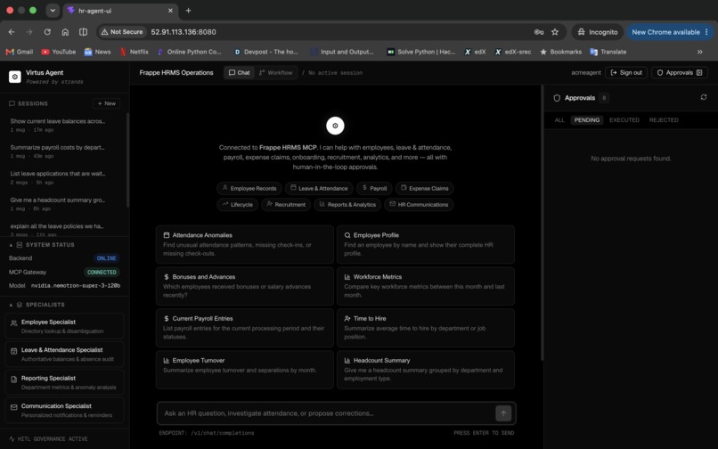Viewport: 718px width, 449px height.
Task: Click the sessions list scrollbar
Action: 127,160
